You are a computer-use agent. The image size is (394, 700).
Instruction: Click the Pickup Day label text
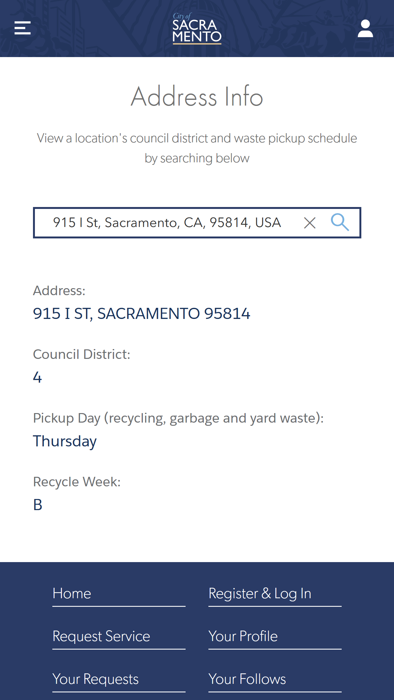coord(178,418)
